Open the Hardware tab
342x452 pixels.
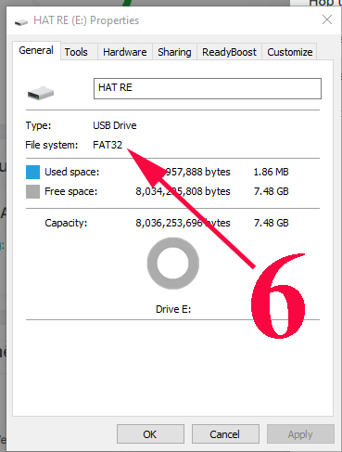125,52
